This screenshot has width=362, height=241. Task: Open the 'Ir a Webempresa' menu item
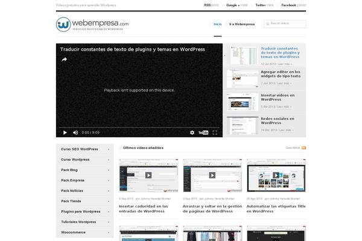pyautogui.click(x=242, y=24)
